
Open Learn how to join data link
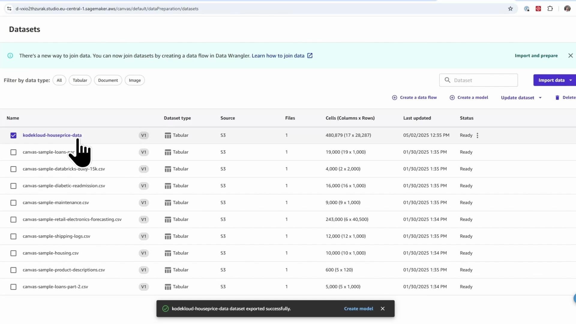pos(278,55)
